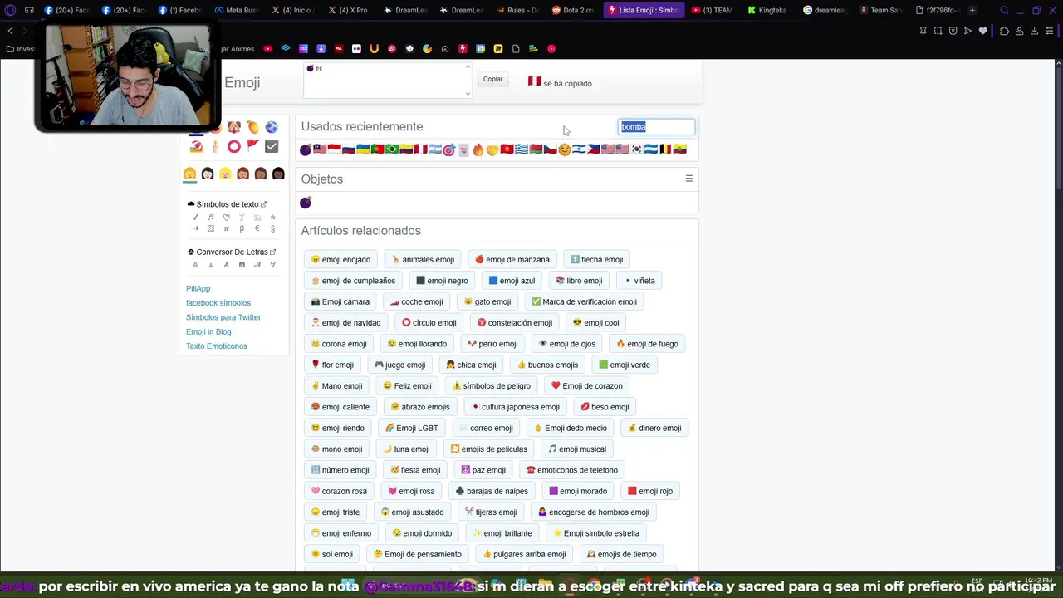This screenshot has height=598, width=1063.
Task: Open Conversor De Letras external link
Action: [233, 252]
